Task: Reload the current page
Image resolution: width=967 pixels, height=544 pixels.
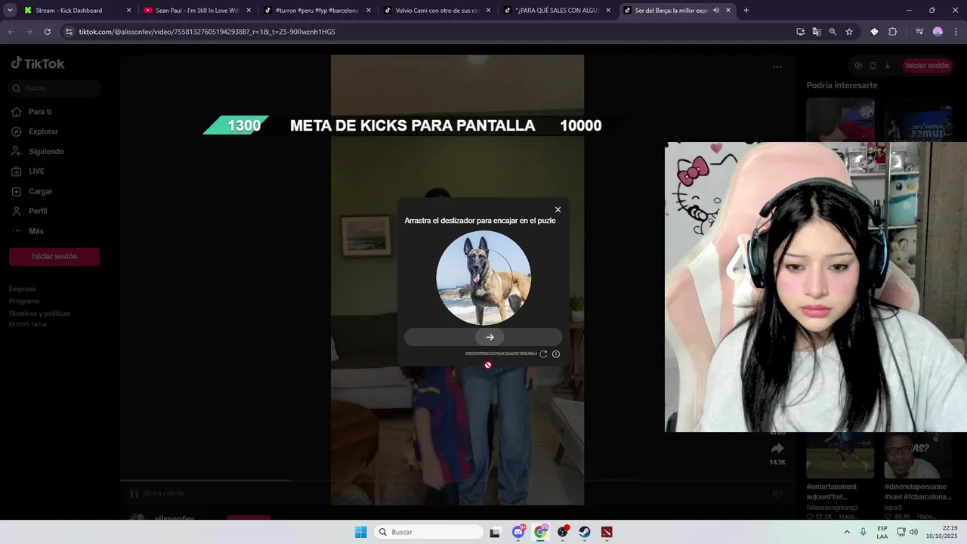Action: point(47,32)
